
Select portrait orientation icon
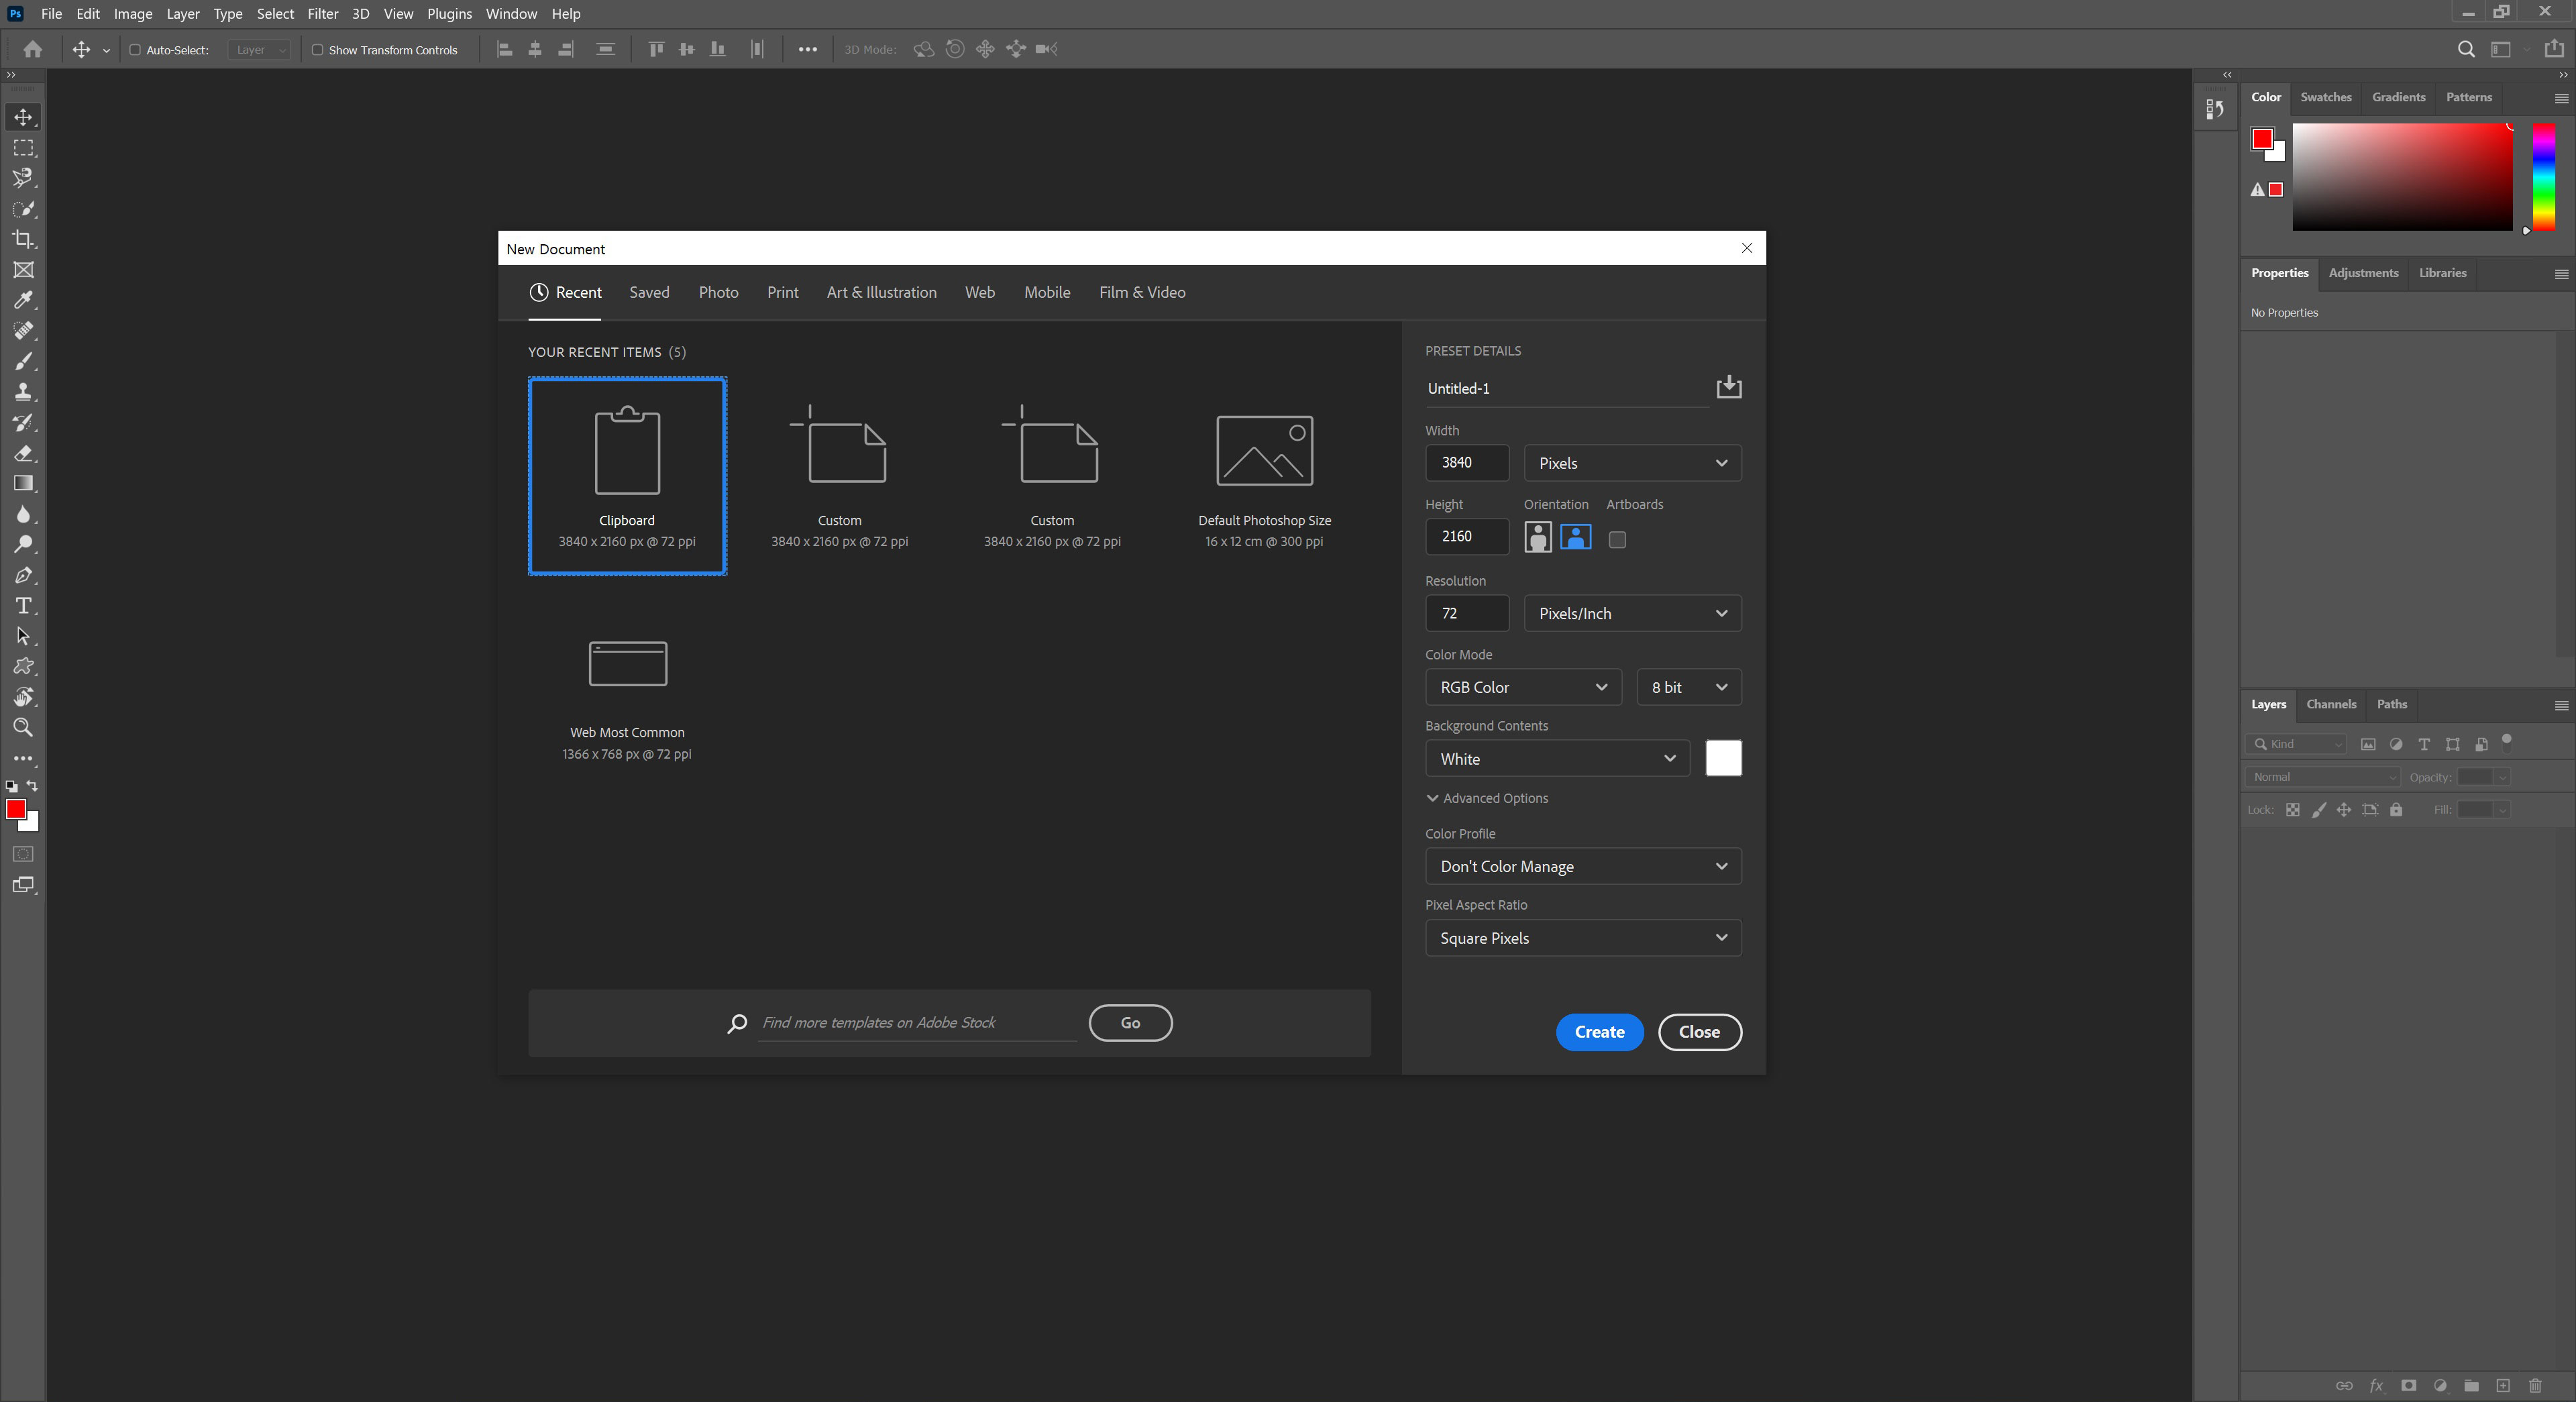tap(1538, 537)
